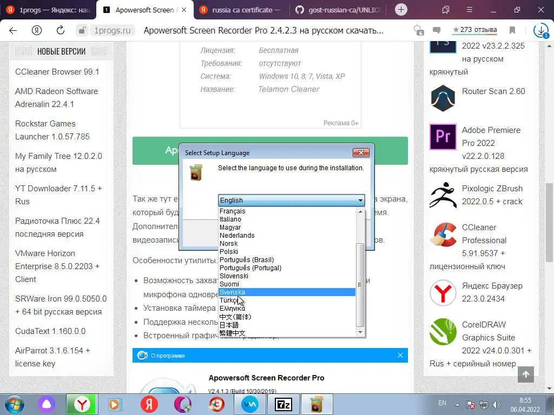Switch to the 1progs Яндекс browser tab
The height and width of the screenshot is (415, 554).
(x=48, y=10)
